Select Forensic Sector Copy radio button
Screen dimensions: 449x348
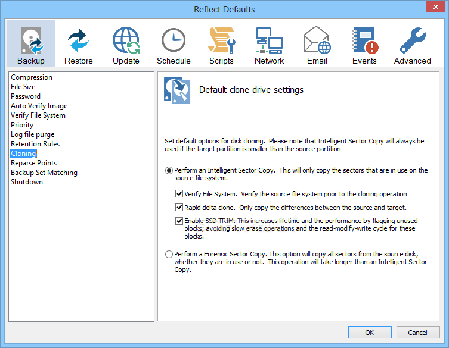click(x=169, y=254)
